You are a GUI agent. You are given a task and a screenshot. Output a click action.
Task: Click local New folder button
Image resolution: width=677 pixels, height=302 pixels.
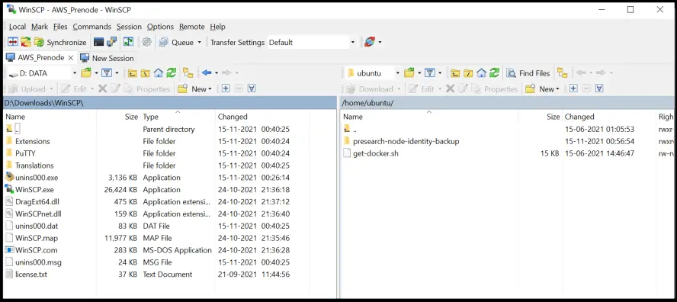click(x=195, y=89)
